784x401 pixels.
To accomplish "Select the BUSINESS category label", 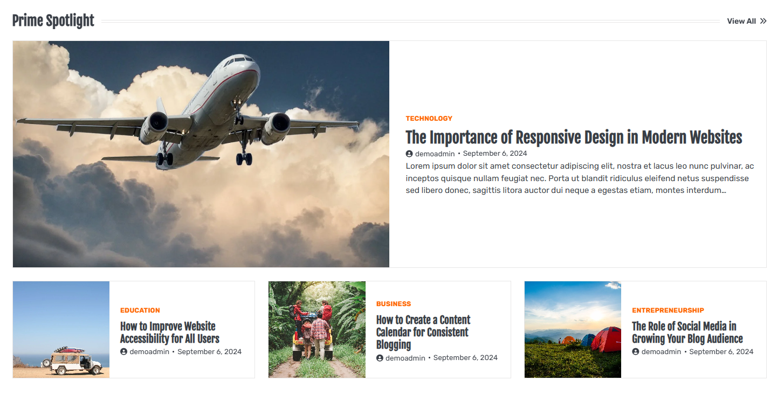I will pyautogui.click(x=394, y=304).
